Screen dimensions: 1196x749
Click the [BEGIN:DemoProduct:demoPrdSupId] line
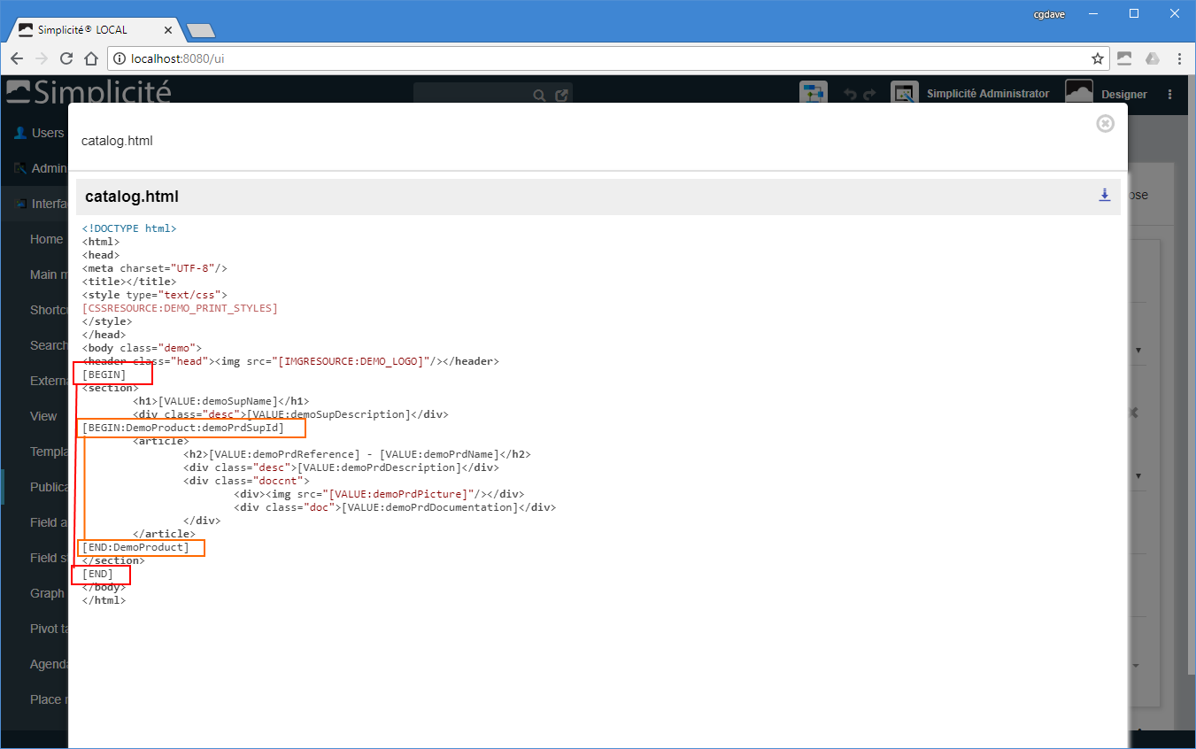pyautogui.click(x=183, y=428)
